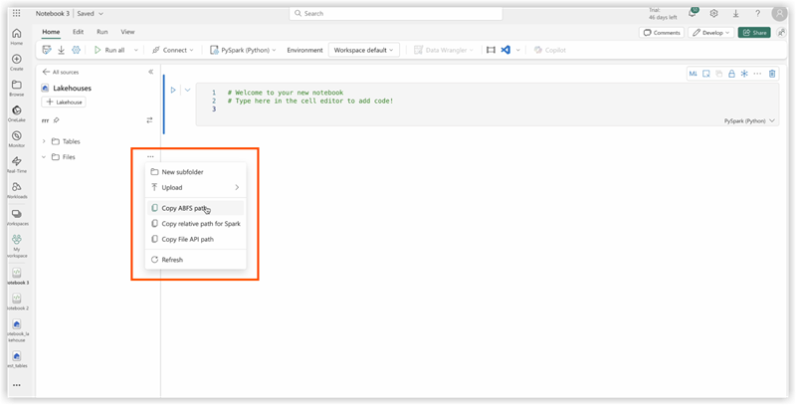
Task: Open the Monitor hub in sidebar
Action: (17, 138)
